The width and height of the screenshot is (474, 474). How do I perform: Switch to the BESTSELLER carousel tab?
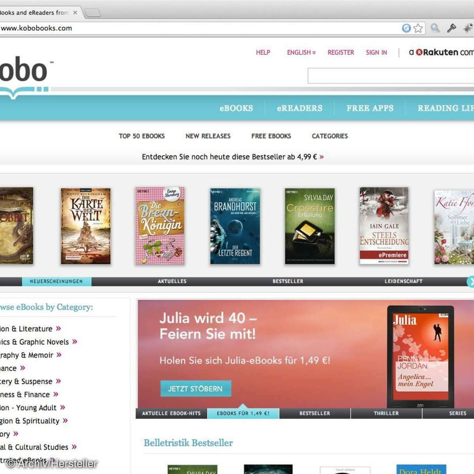288,282
